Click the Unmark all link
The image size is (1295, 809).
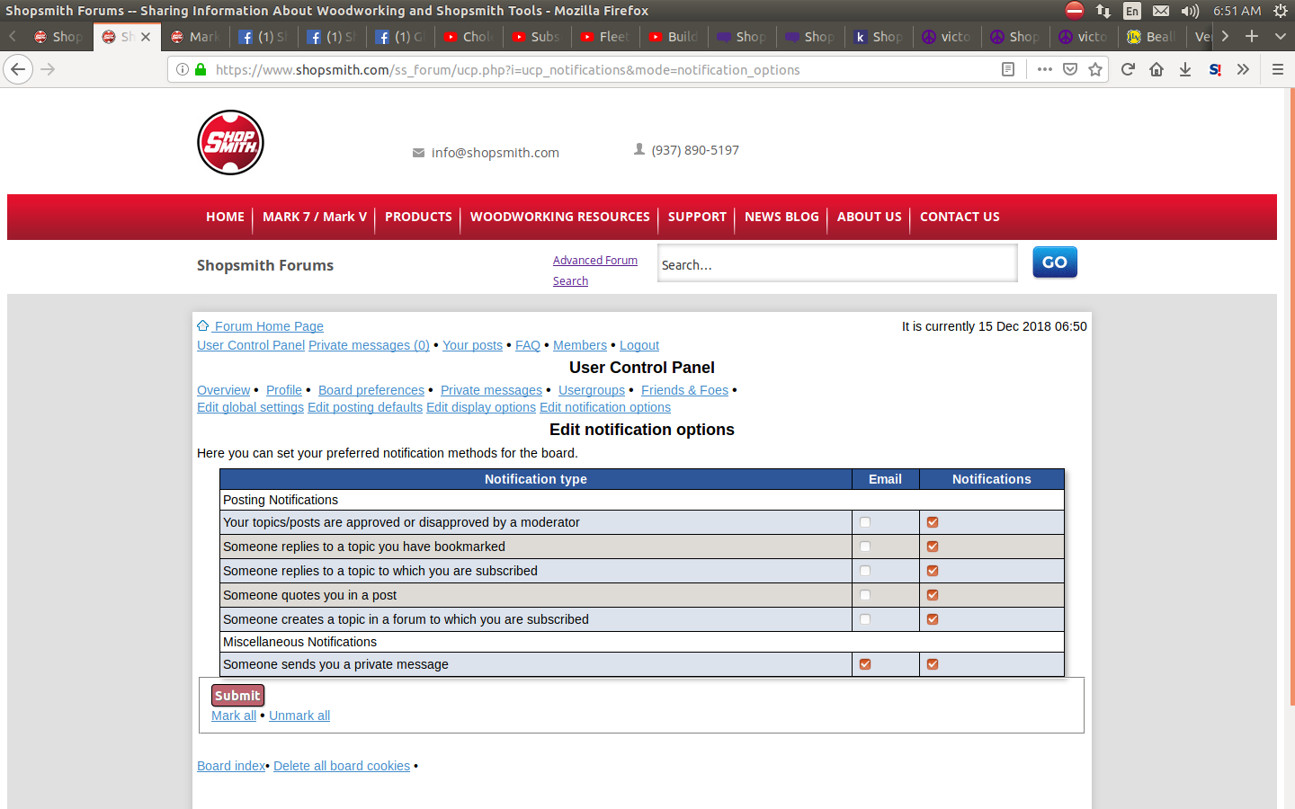(x=299, y=716)
